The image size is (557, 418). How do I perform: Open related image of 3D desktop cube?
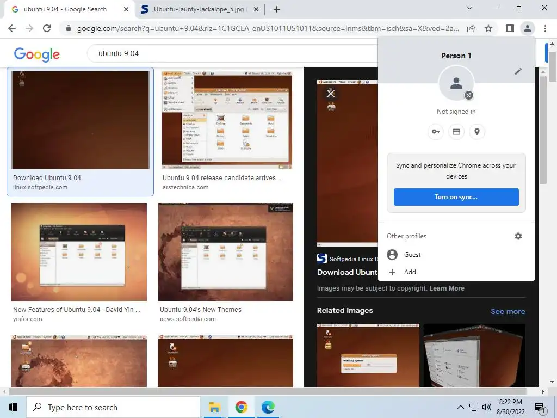474,355
